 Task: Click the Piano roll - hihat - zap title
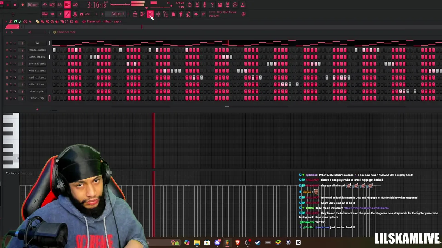(x=103, y=22)
